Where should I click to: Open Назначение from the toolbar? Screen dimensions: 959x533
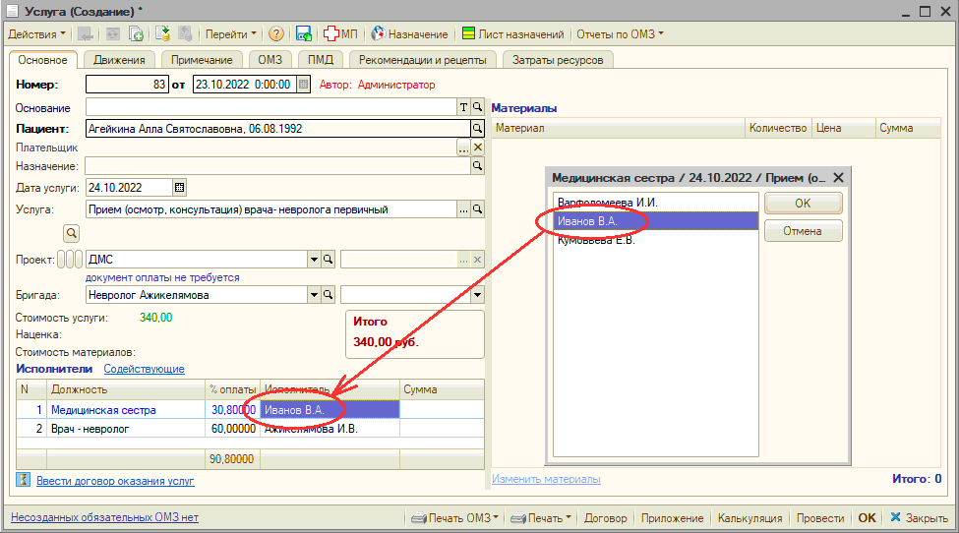pyautogui.click(x=412, y=33)
